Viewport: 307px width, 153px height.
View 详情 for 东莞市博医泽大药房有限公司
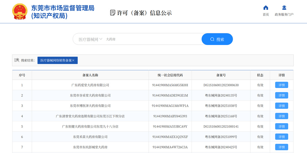tap(281, 106)
